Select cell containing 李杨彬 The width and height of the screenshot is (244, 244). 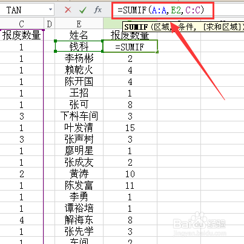pyautogui.click(x=79, y=58)
